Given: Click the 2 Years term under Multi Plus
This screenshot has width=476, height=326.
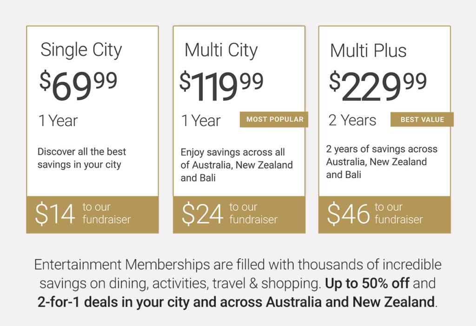Looking at the screenshot, I should (x=352, y=120).
